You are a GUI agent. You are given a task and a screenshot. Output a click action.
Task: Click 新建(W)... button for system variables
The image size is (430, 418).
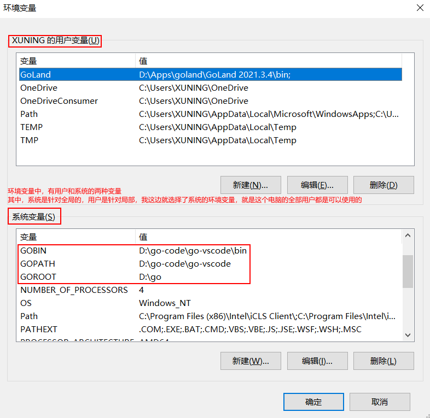251,361
